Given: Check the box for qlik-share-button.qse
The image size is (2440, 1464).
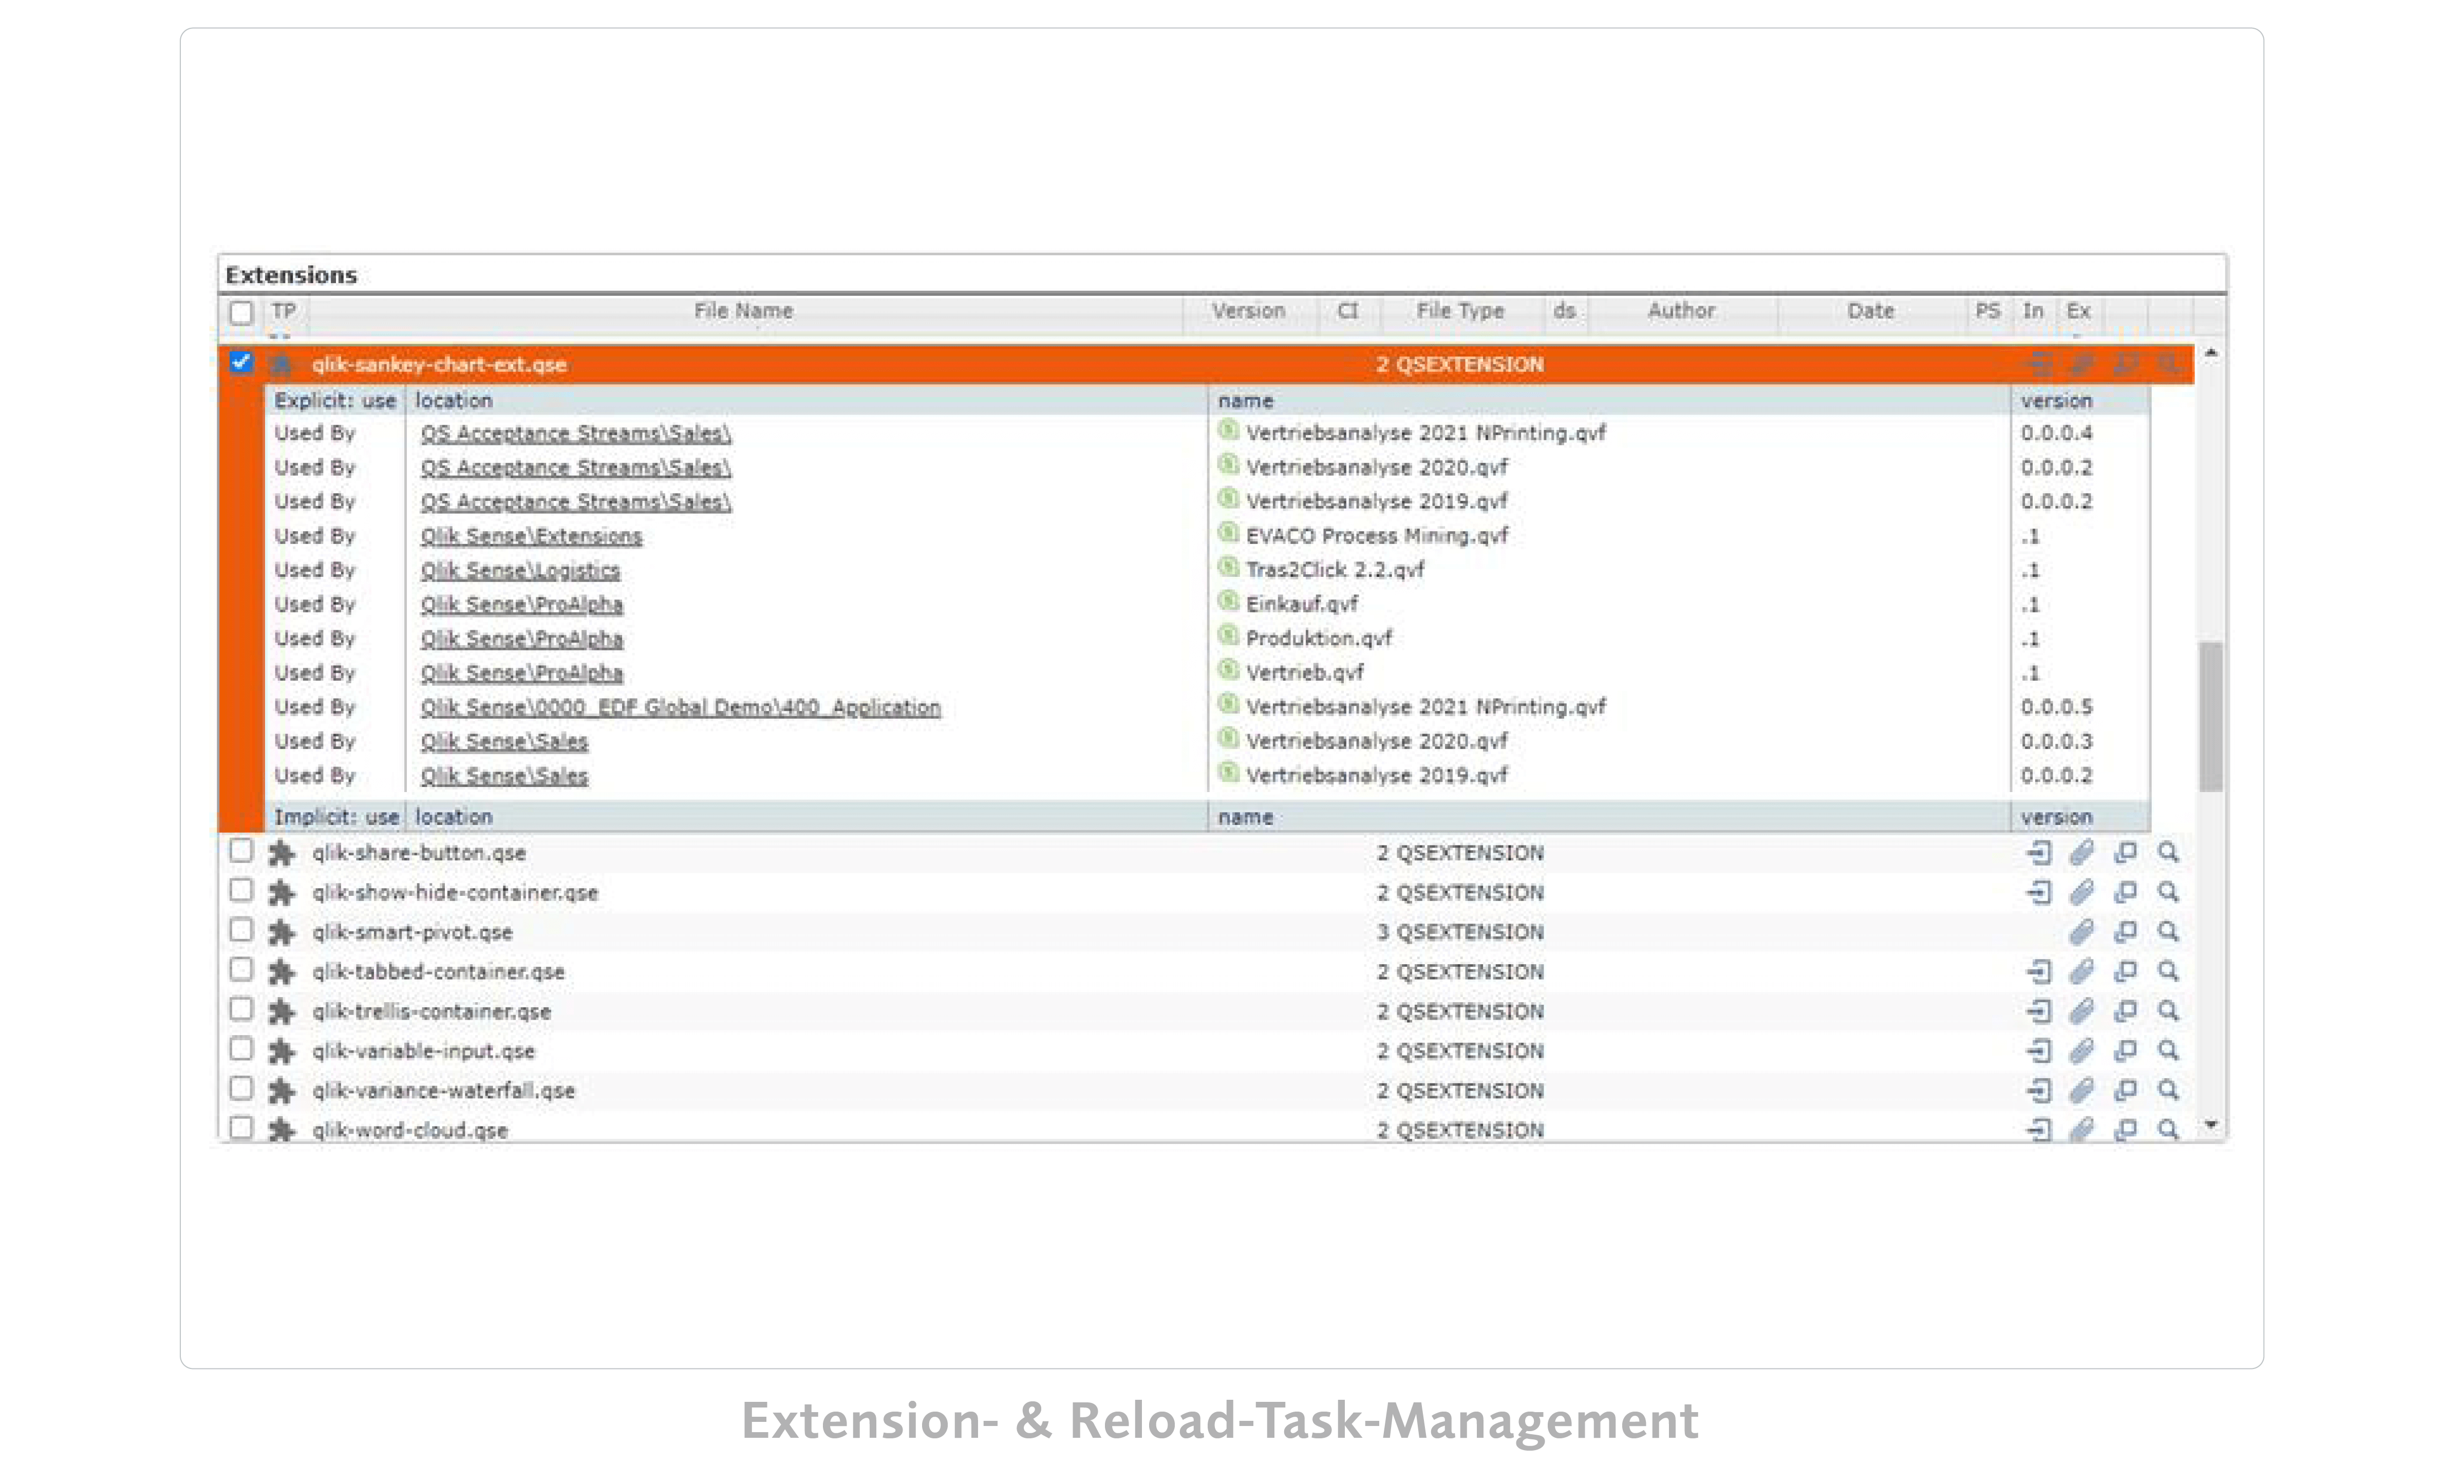Looking at the screenshot, I should (240, 850).
